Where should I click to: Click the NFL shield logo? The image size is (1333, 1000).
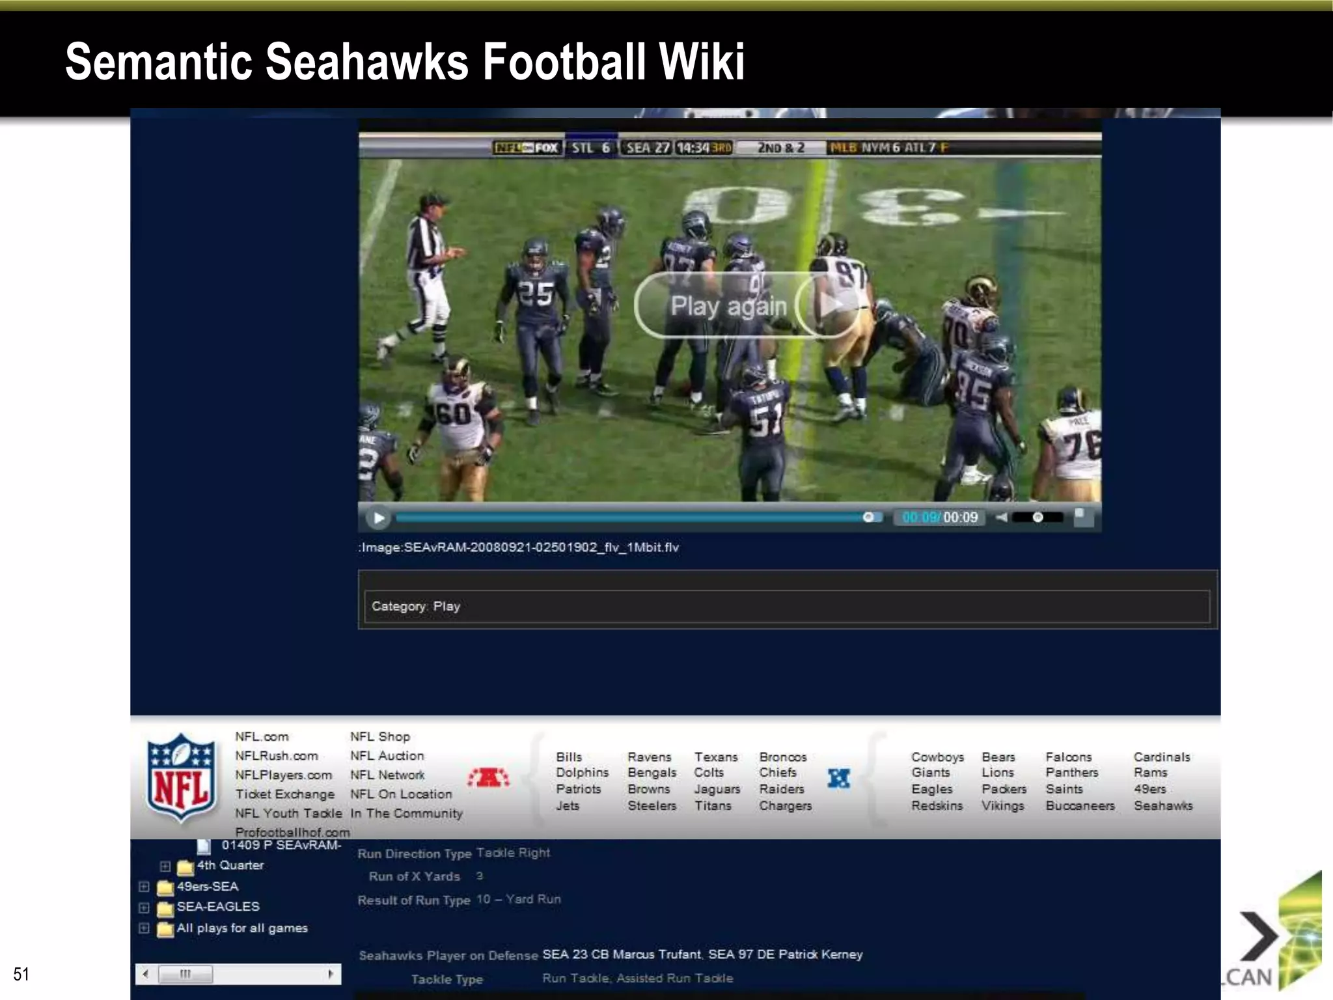point(180,778)
